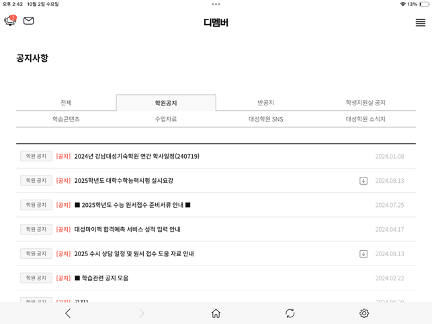Go to home via house icon

coord(216,313)
